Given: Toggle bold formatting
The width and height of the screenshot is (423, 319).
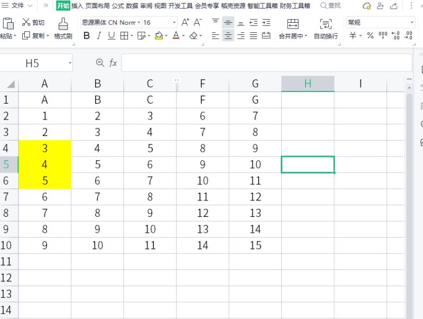Looking at the screenshot, I should tap(87, 35).
